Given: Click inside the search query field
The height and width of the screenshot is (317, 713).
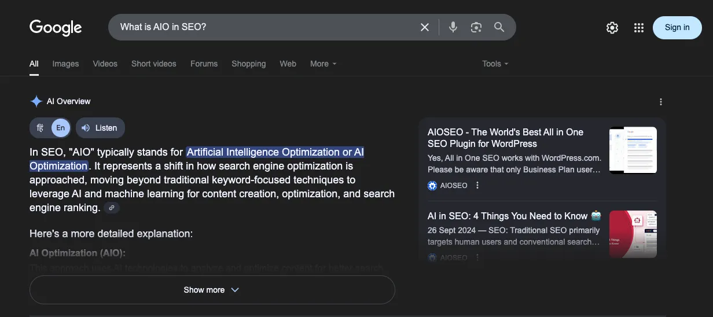Looking at the screenshot, I should point(260,27).
